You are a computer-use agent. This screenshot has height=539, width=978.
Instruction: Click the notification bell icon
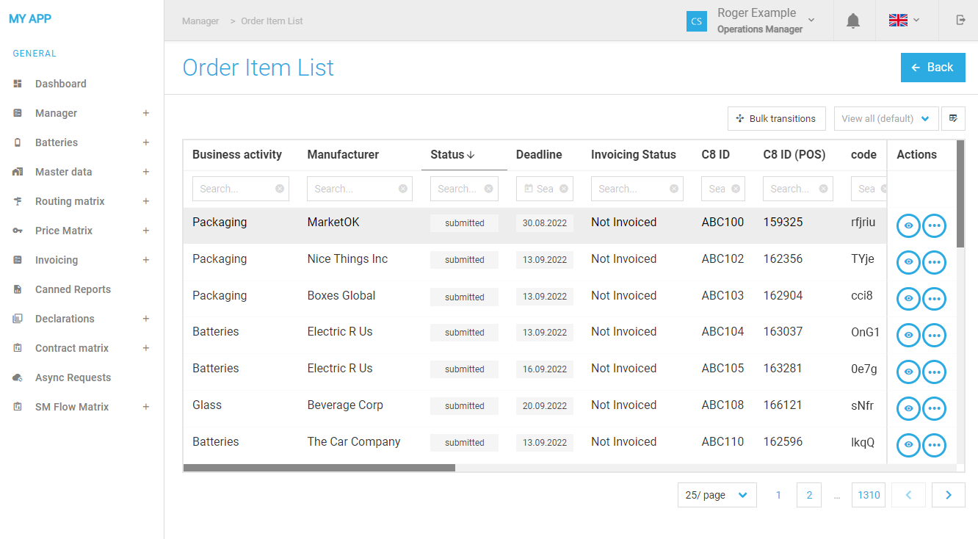click(x=852, y=21)
